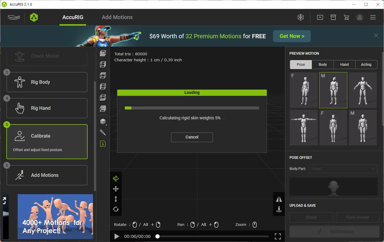Click the Save iAvatar button
This screenshot has height=242, width=384.
358,217
